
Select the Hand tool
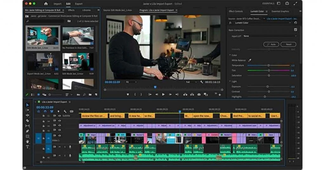(x=27, y=142)
